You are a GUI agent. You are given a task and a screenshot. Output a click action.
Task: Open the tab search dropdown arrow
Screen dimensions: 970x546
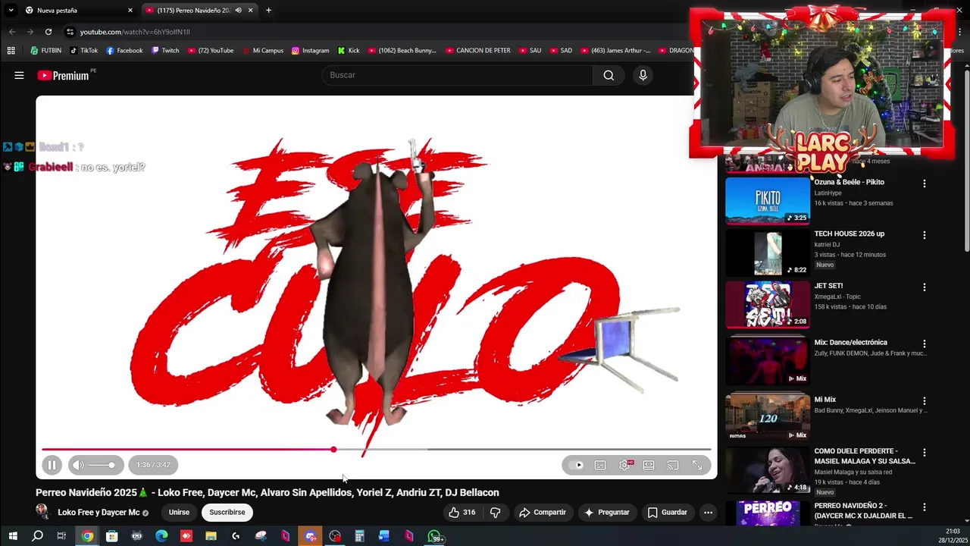[x=11, y=11]
